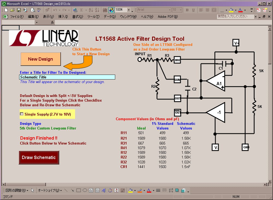The image size is (273, 200).
Task: Open the Draw adjust (図形の調整) menu
Action: (x=17, y=190)
